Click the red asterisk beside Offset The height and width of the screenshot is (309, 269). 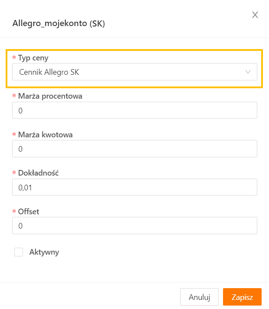click(14, 212)
